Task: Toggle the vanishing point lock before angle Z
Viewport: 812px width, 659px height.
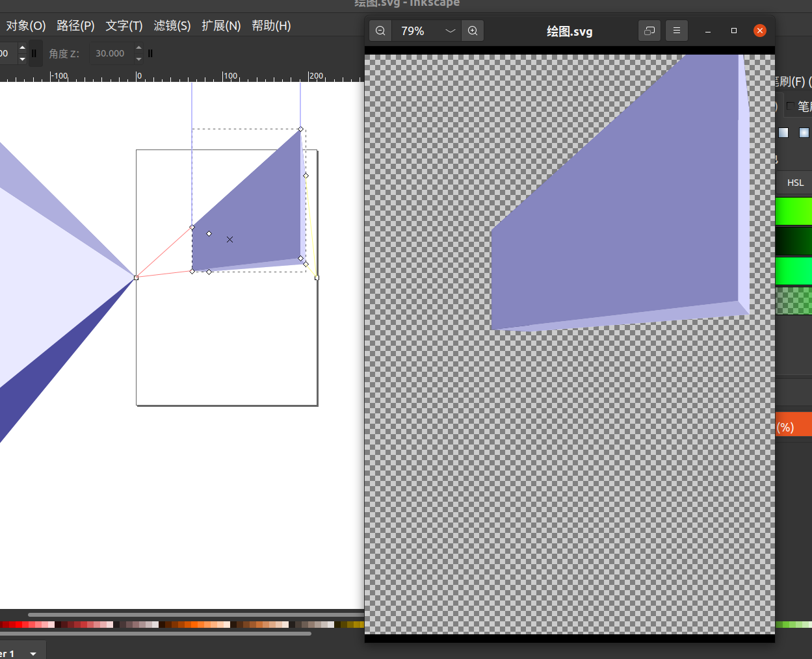Action: pyautogui.click(x=34, y=53)
